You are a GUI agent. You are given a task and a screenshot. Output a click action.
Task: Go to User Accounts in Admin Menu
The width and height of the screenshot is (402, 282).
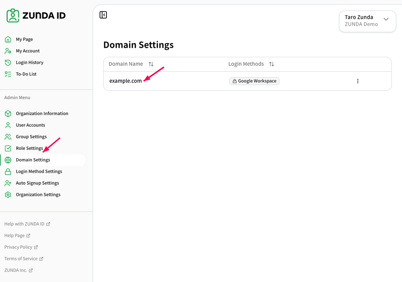[x=30, y=125]
